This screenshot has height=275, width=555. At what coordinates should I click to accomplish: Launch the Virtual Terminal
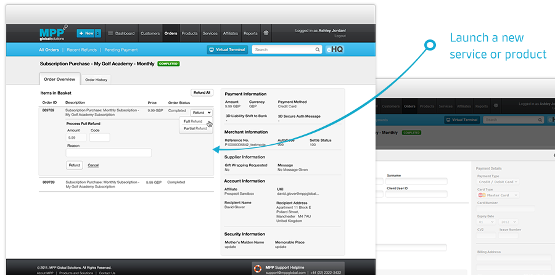point(227,49)
